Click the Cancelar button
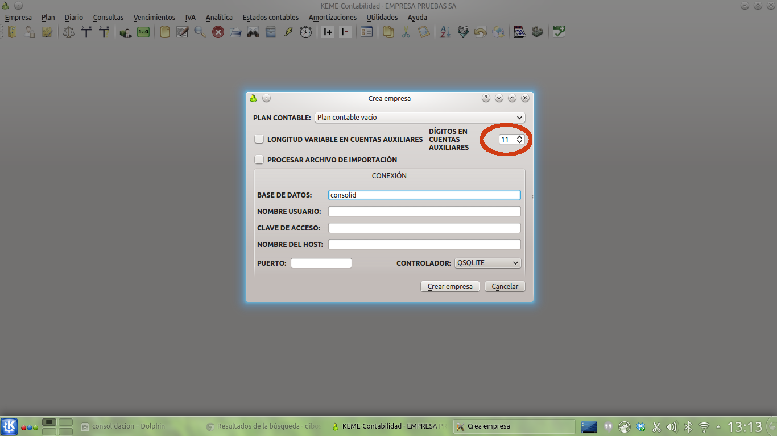The height and width of the screenshot is (436, 777). point(505,286)
